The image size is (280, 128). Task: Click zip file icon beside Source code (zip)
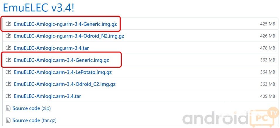click(8, 108)
